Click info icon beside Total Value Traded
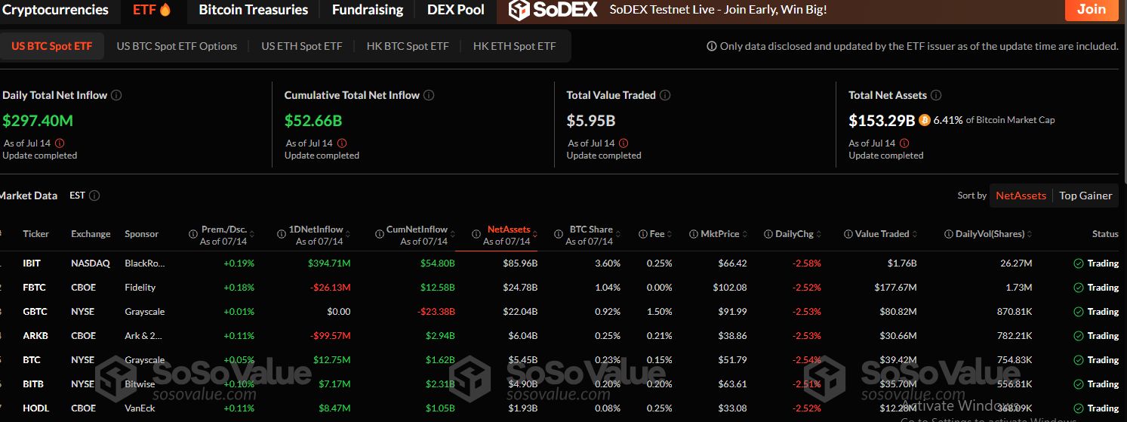This screenshot has width=1127, height=422. (x=665, y=95)
